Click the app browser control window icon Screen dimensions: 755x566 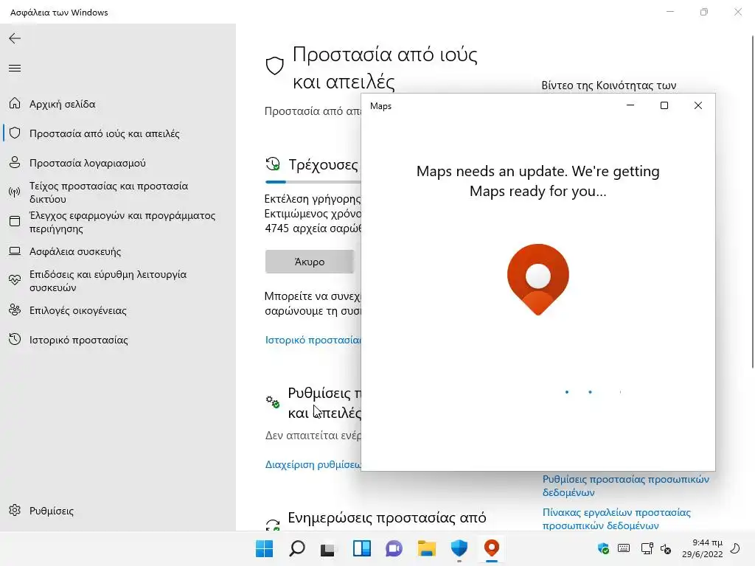(15, 221)
